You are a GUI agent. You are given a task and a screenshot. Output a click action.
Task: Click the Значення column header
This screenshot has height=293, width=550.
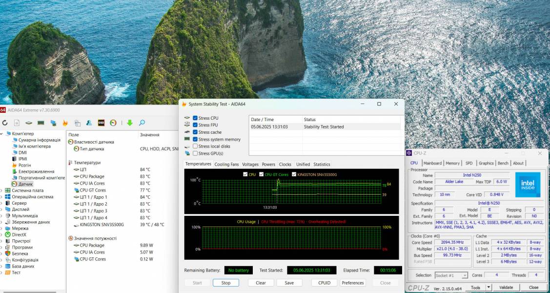pyautogui.click(x=150, y=135)
